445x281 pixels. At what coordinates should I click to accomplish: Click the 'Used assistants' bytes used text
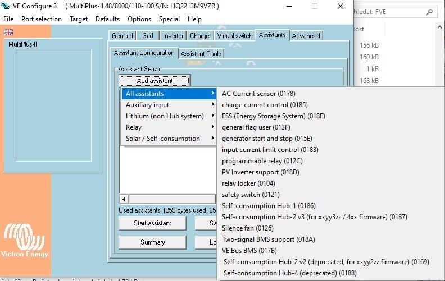click(x=167, y=210)
